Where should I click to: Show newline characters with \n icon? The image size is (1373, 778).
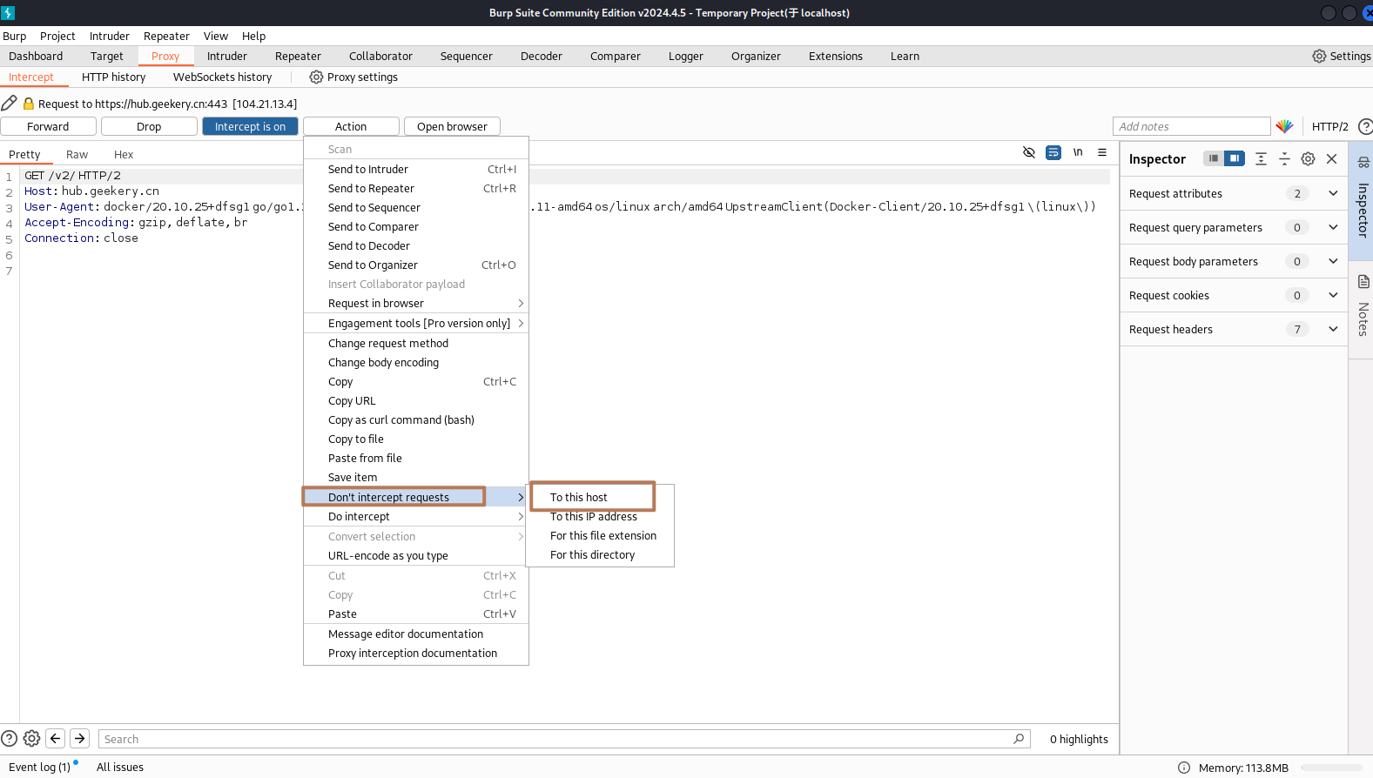coord(1078,152)
